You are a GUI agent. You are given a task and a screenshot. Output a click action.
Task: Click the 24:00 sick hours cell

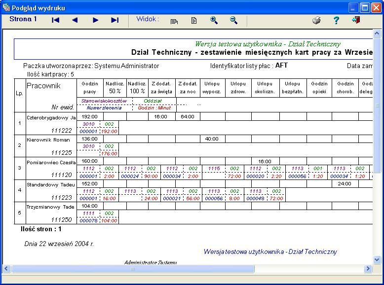[x=345, y=184]
